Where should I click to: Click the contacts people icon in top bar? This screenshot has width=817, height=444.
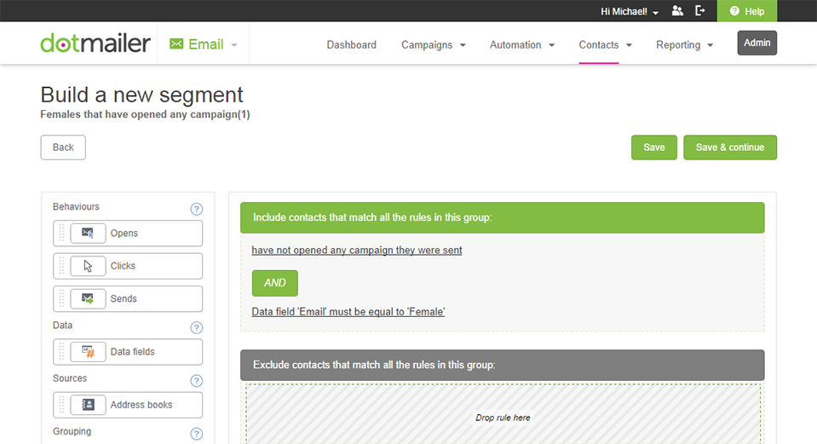point(677,11)
